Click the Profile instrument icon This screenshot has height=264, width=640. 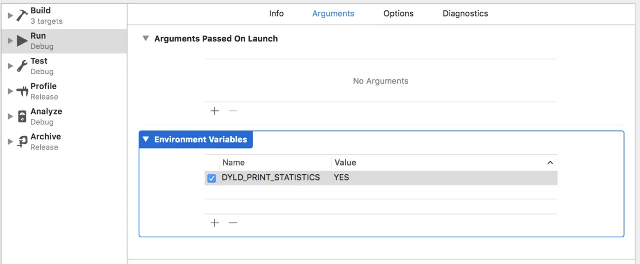22,91
